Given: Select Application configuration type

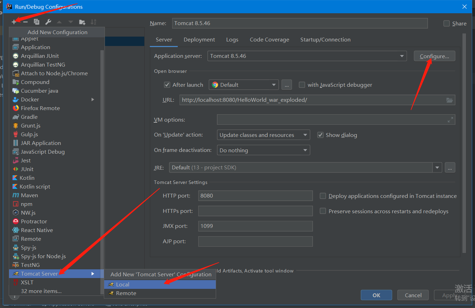Looking at the screenshot, I should pos(55,47).
